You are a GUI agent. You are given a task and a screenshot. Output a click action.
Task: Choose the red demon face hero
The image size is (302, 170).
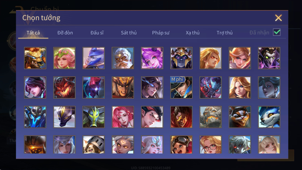(64, 87)
